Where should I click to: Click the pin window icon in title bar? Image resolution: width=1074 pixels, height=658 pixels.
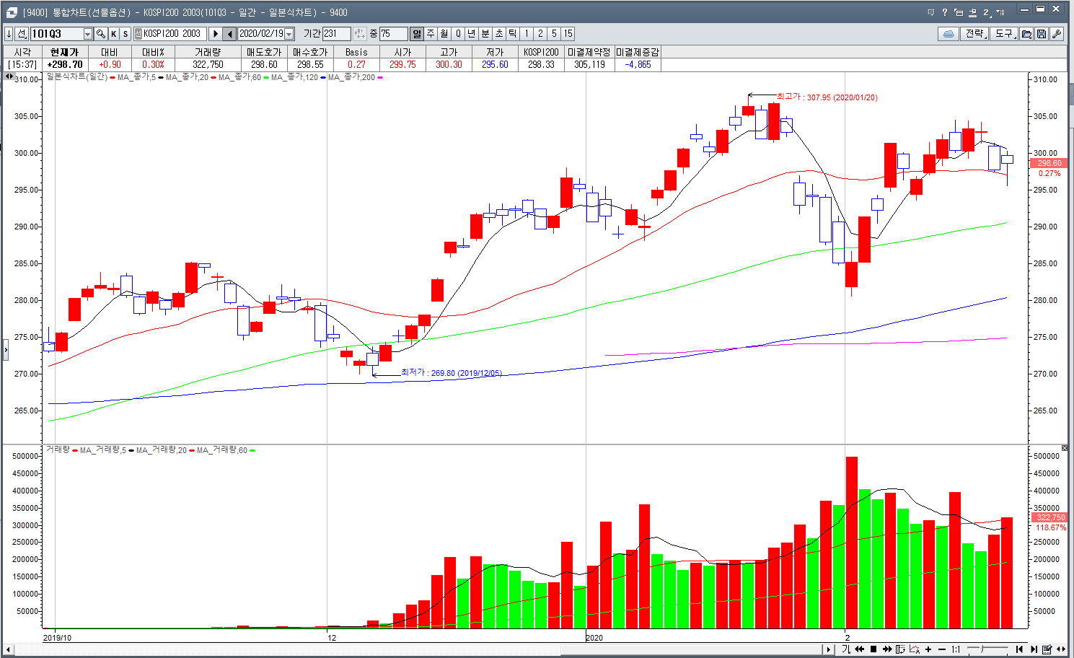point(973,12)
